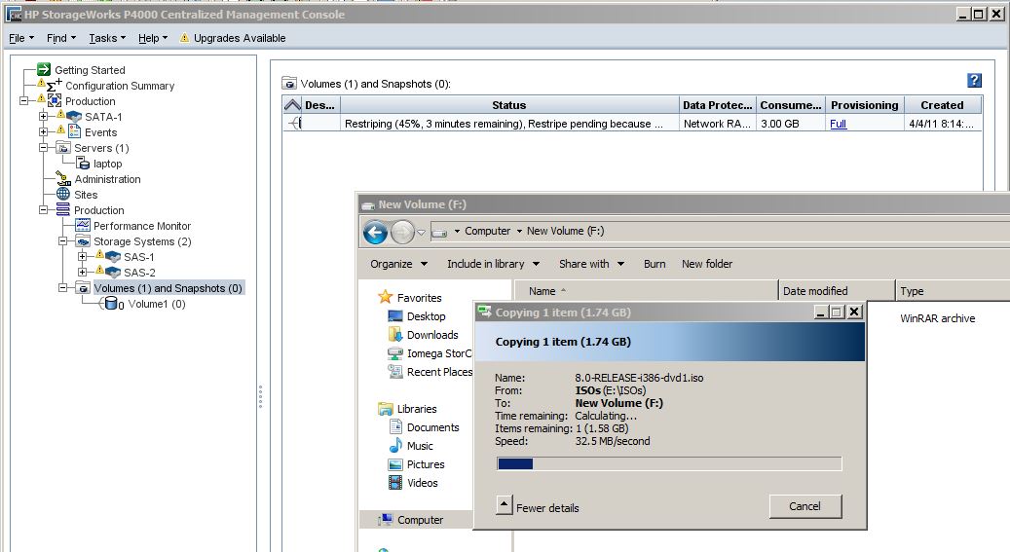Sort by Provisioning column header
1010x552 pixels.
pyautogui.click(x=865, y=105)
